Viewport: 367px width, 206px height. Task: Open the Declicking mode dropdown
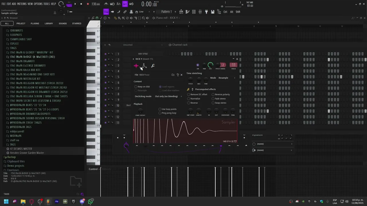tap(168, 96)
